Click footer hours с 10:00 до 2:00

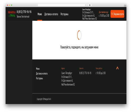point(101,73)
